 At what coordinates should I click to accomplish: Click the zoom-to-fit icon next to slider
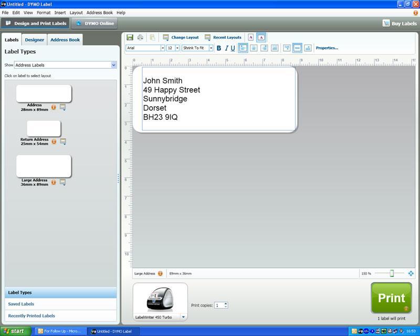point(411,274)
